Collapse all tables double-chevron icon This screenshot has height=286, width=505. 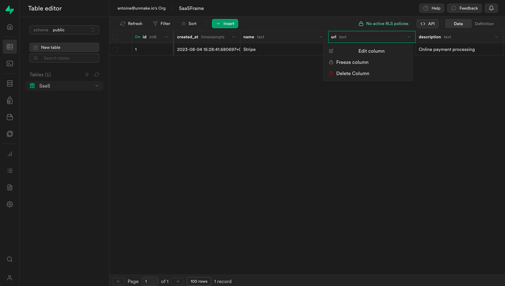(87, 75)
